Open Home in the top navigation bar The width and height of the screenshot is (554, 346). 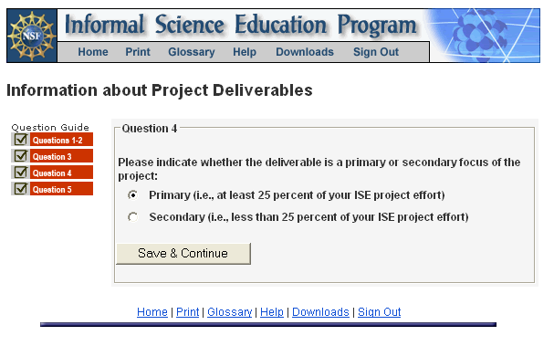point(93,52)
